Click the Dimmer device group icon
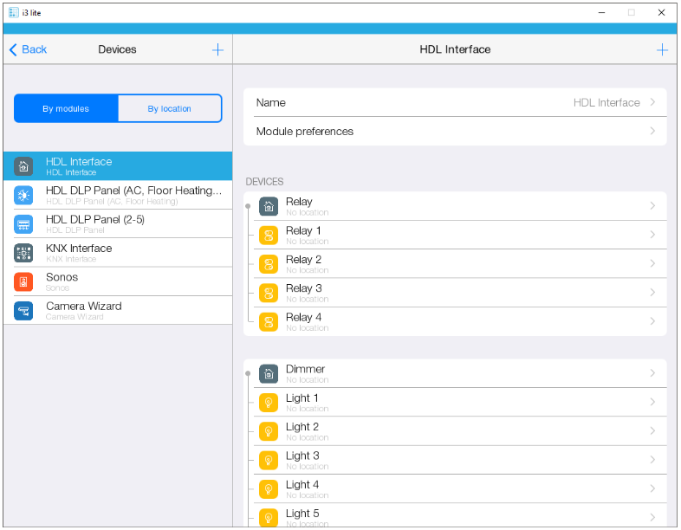Image resolution: width=681 pixels, height=530 pixels. point(269,373)
